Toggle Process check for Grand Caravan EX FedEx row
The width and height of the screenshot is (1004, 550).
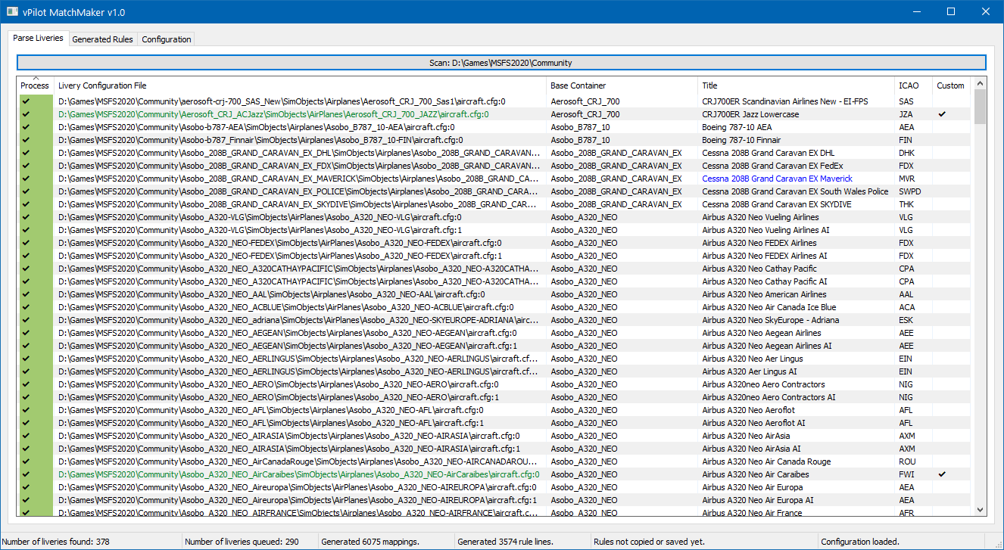click(x=26, y=166)
